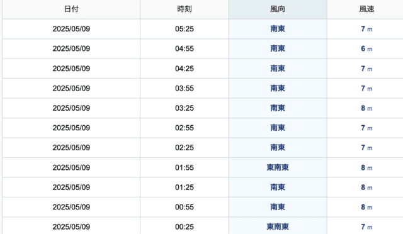Select the 7 m value at 05:25
Image resolution: width=403 pixels, height=234 pixels.
(366, 29)
